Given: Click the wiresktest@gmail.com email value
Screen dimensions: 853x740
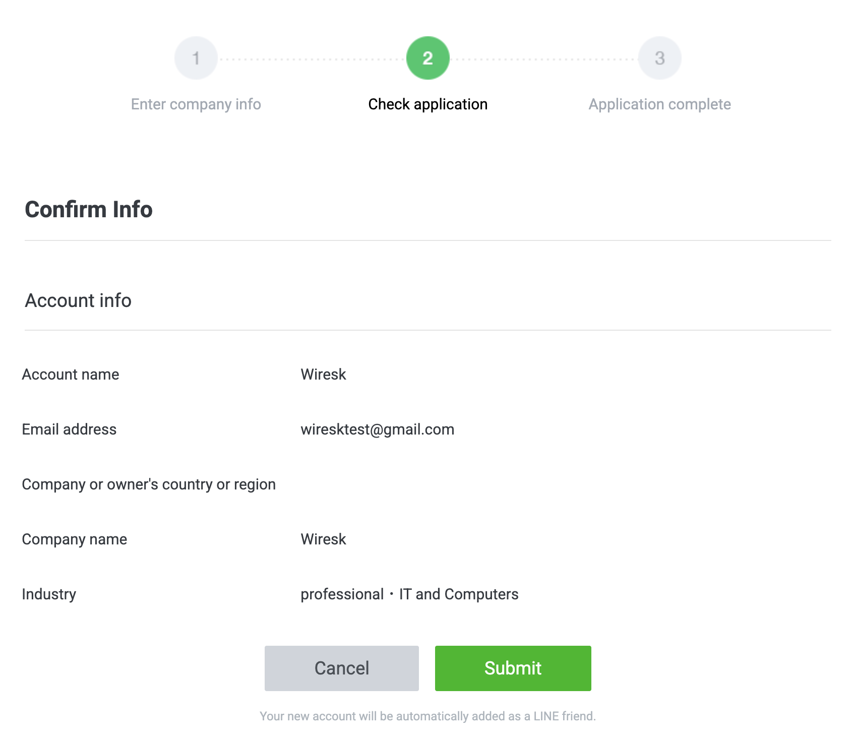Looking at the screenshot, I should 377,429.
